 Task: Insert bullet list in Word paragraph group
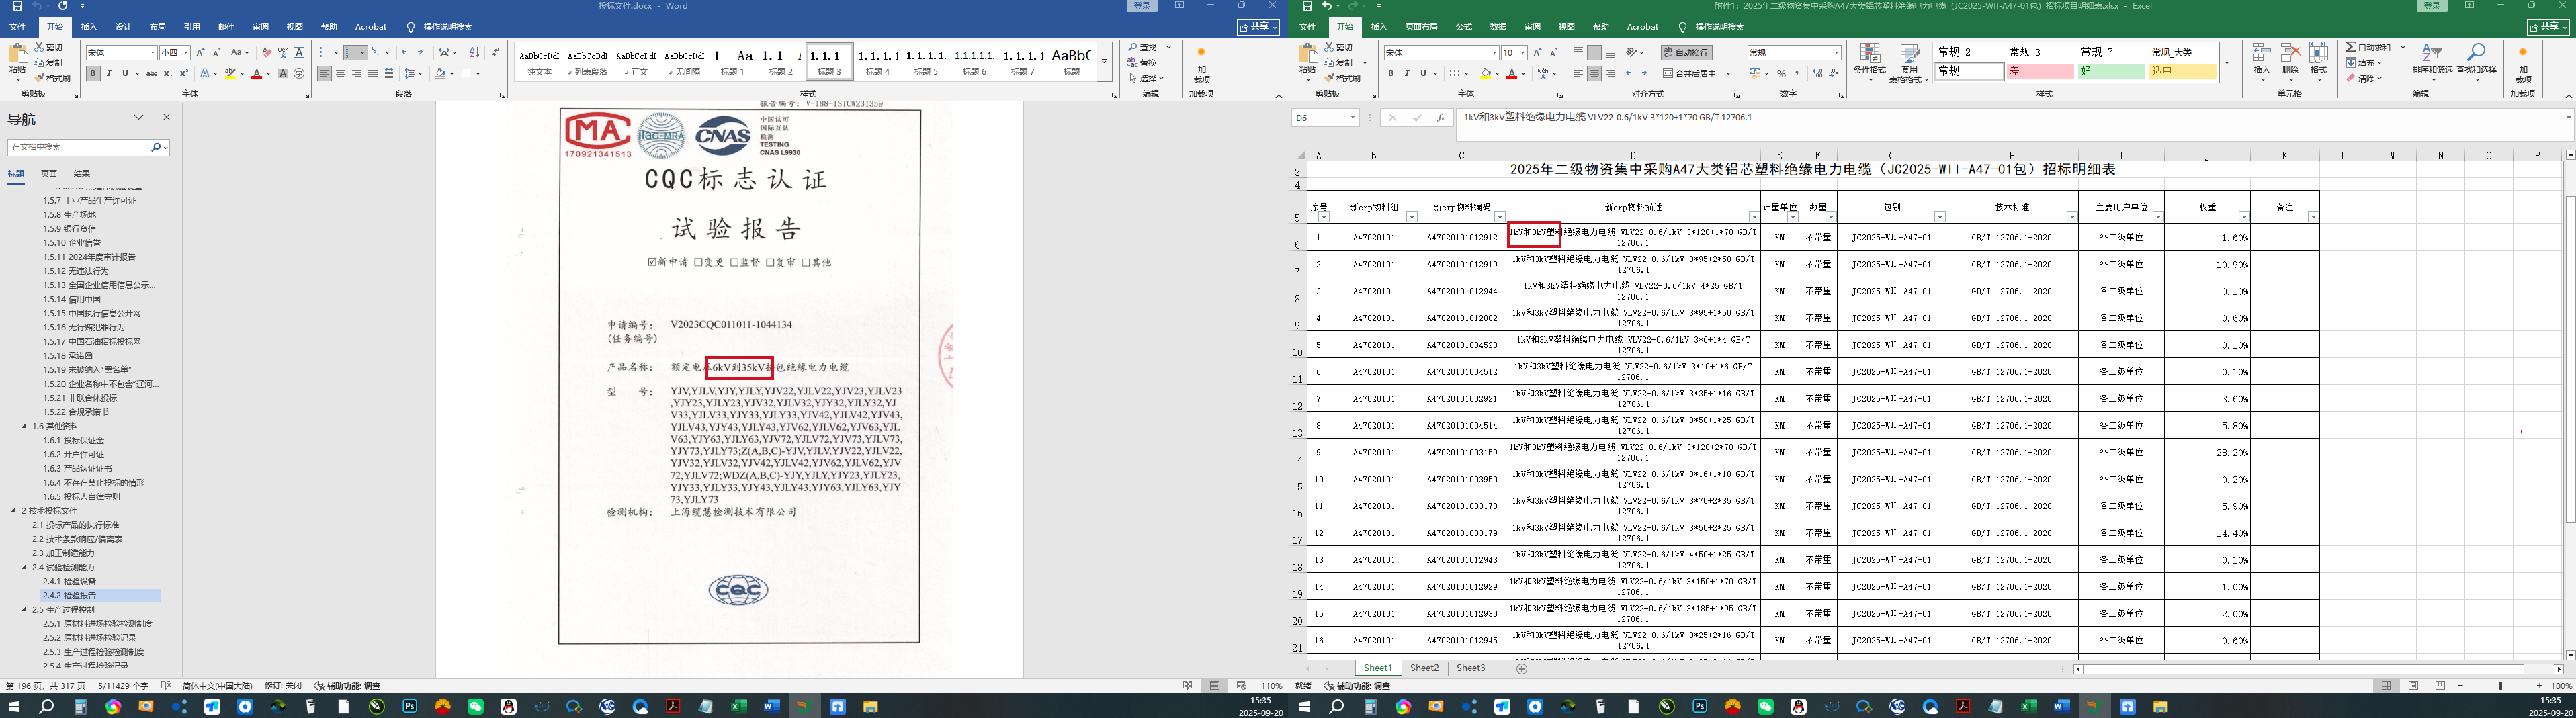point(326,53)
